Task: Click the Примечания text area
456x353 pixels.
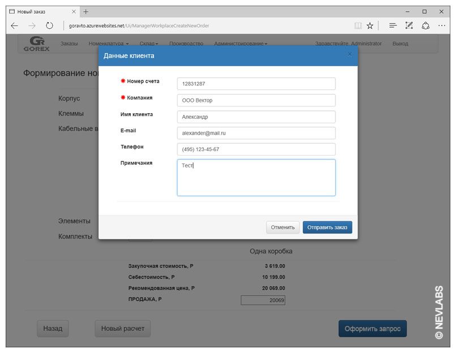Action: pyautogui.click(x=256, y=178)
